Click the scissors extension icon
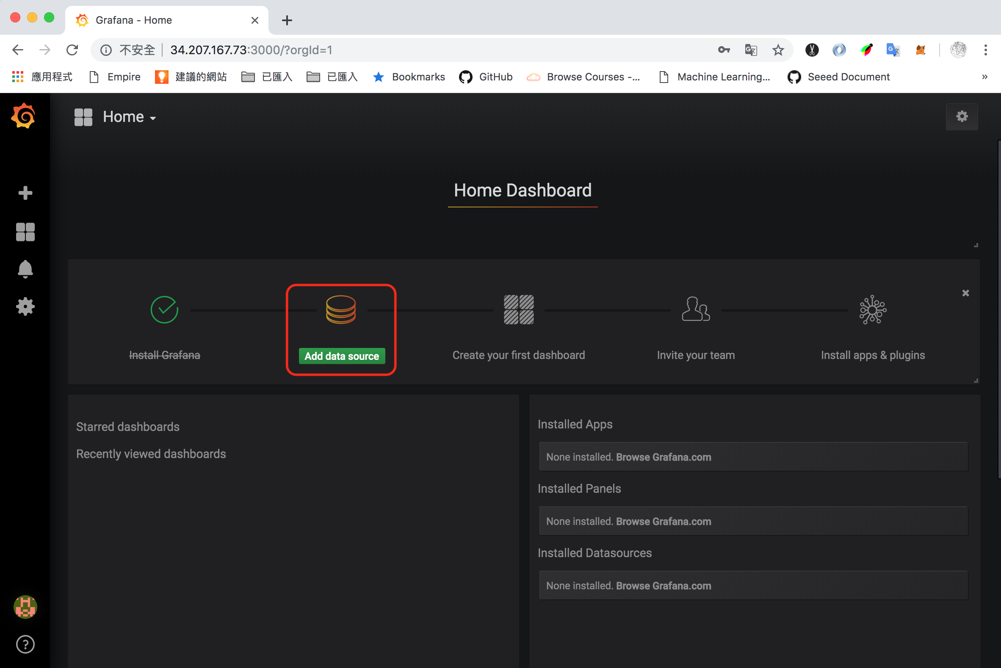Screen dimensions: 1001x668 [x=812, y=50]
